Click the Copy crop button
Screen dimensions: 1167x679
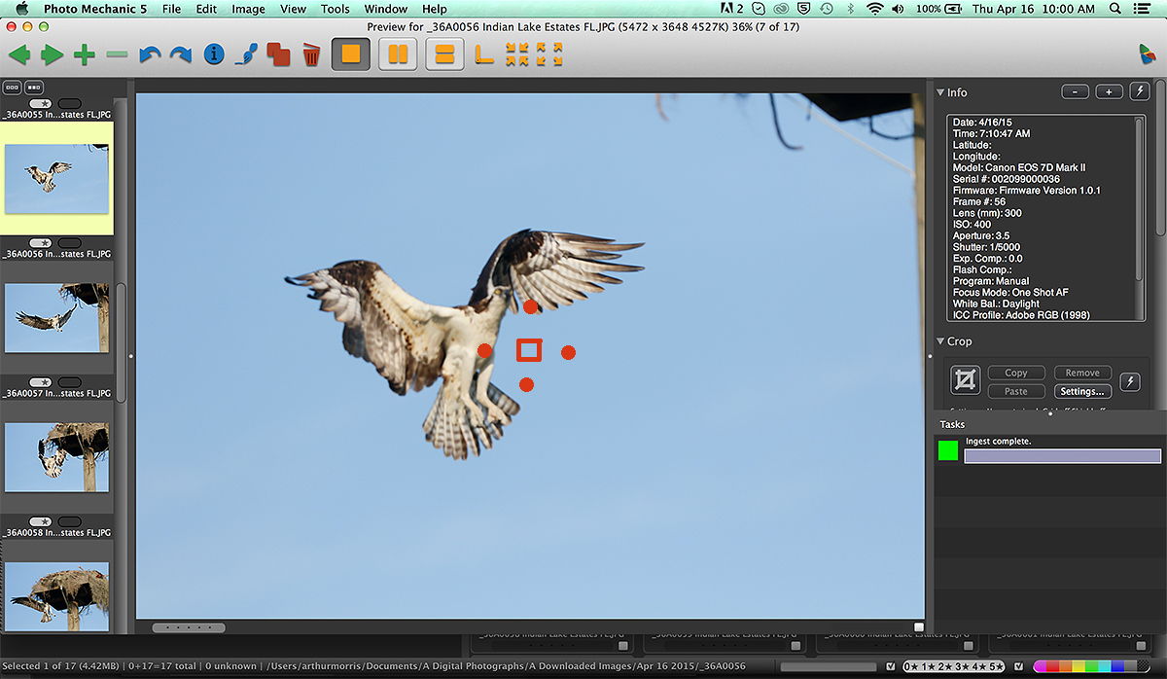(1016, 373)
